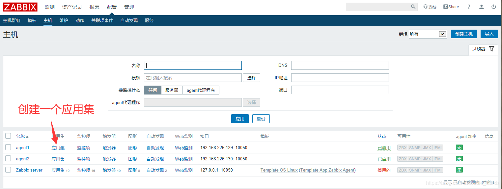Open the Zabbix server host link
Image resolution: width=502 pixels, height=189 pixels.
[x=29, y=170]
